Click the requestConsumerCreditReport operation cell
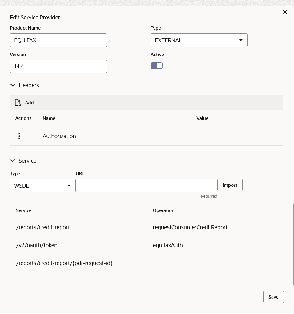 190,227
